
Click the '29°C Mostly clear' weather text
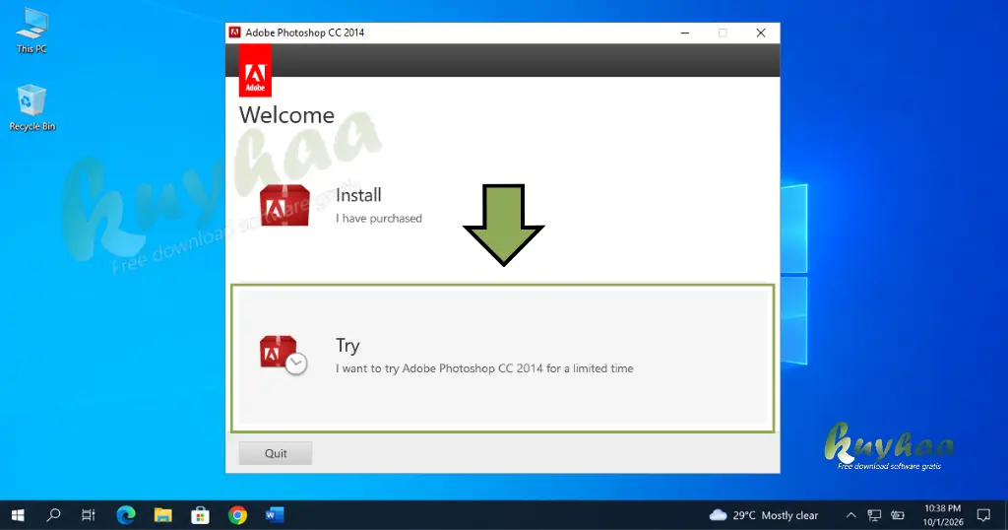[776, 516]
